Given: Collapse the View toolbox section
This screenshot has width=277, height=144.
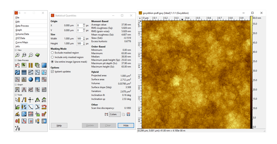Looking at the screenshot, I should click(x=16, y=50).
